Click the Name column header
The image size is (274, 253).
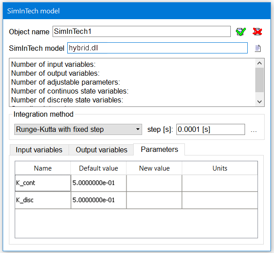[43, 168]
